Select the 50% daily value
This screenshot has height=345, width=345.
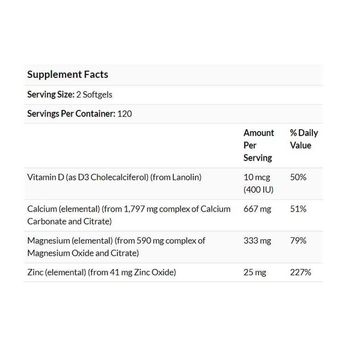point(298,177)
